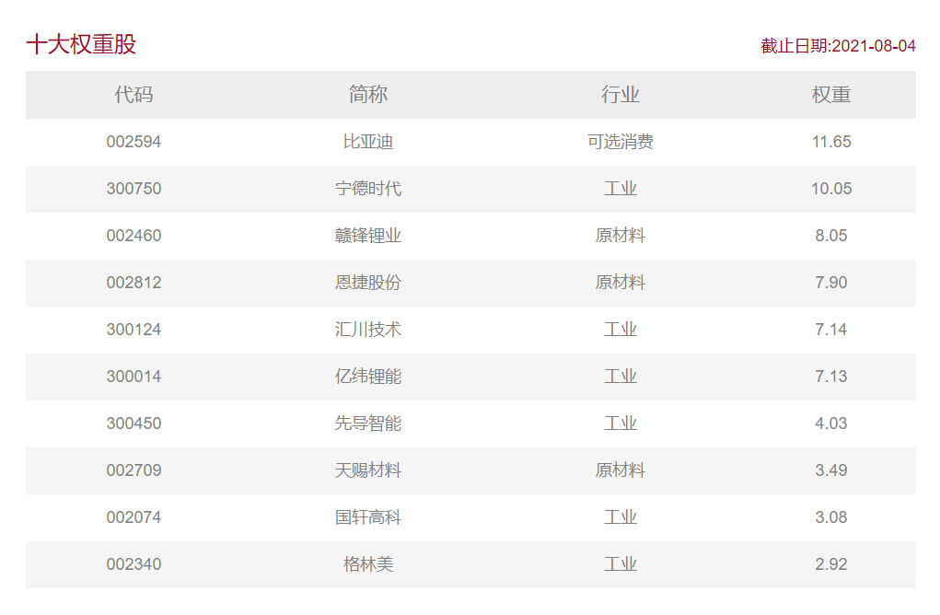Click stock name 天赐材料

click(368, 470)
